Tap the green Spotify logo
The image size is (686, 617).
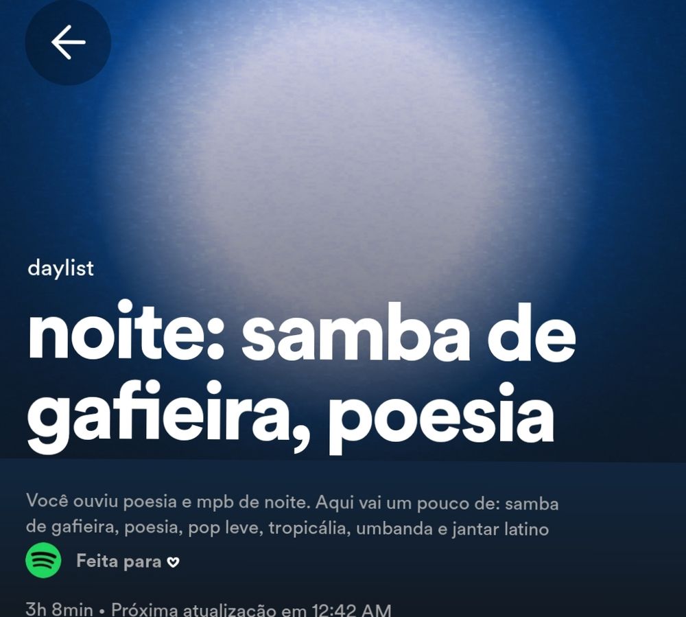(43, 560)
